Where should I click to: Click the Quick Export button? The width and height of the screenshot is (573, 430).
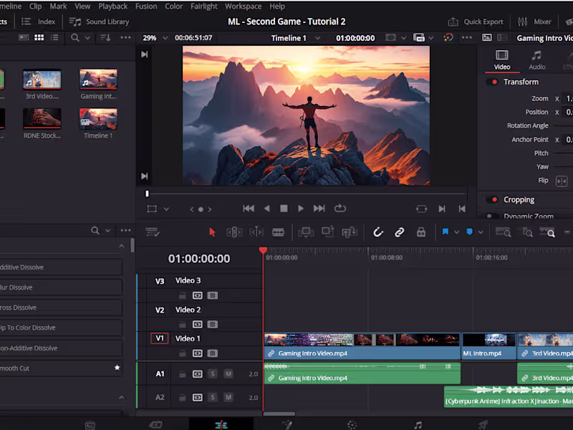point(476,22)
